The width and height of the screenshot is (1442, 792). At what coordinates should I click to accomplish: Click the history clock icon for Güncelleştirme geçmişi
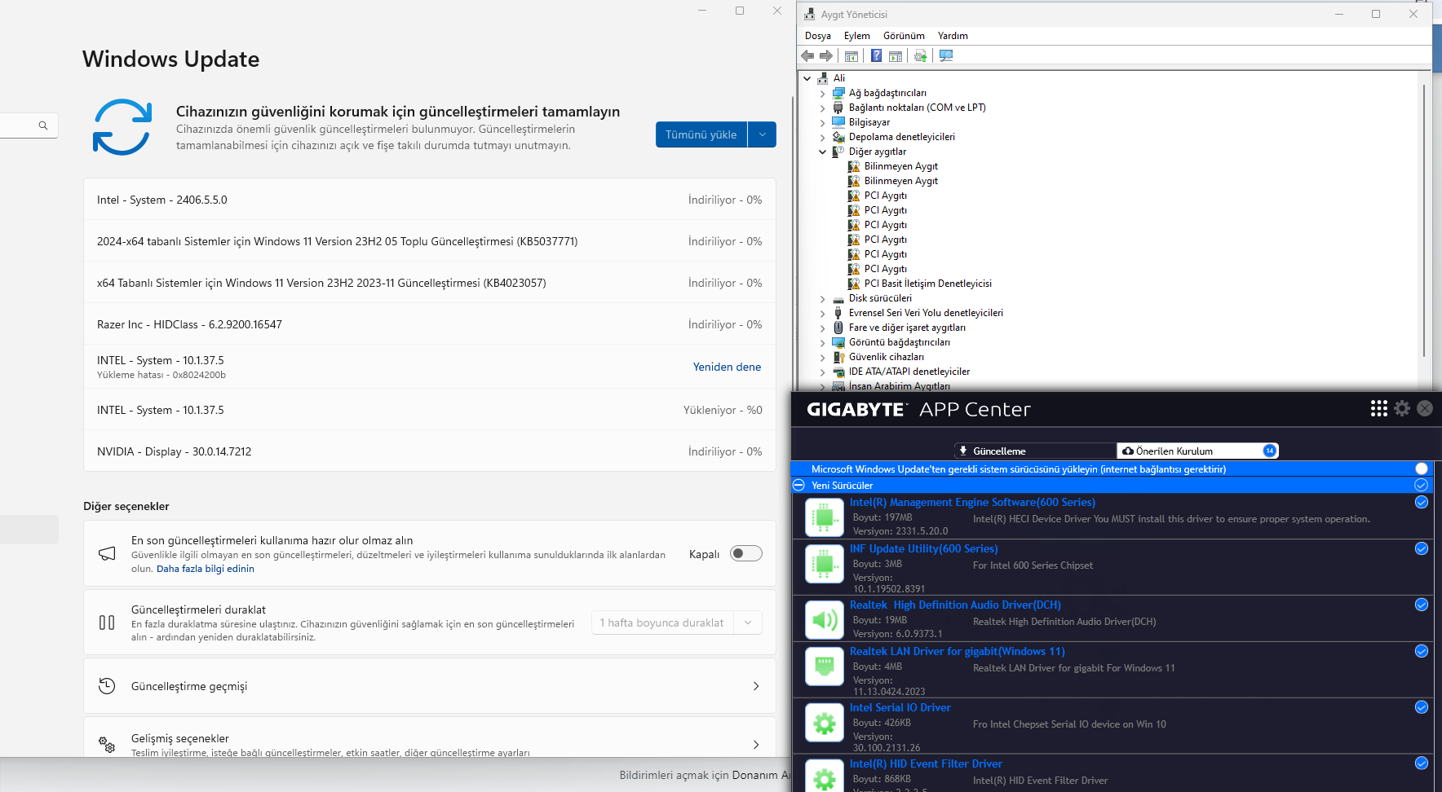coord(107,686)
